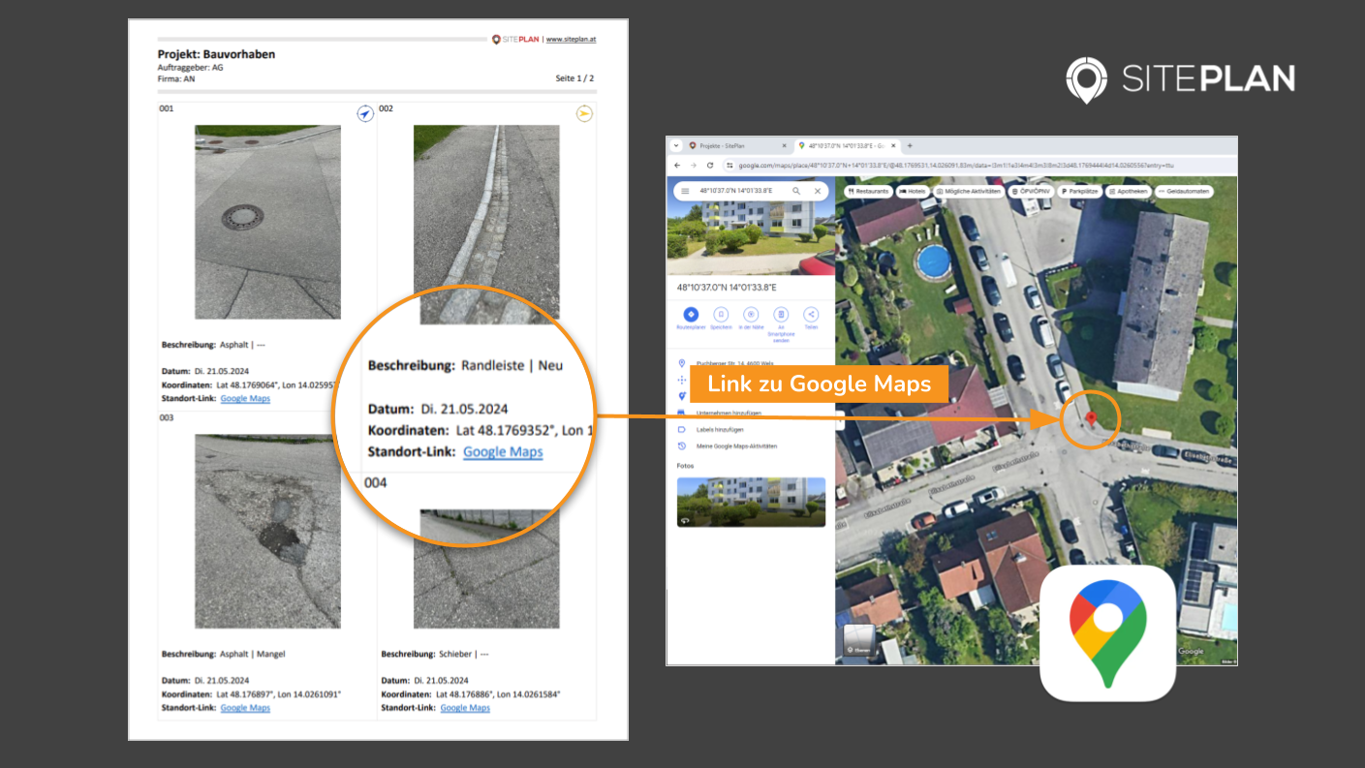The height and width of the screenshot is (768, 1365).
Task: Click the Fotos section heading in Maps
Action: point(687,466)
